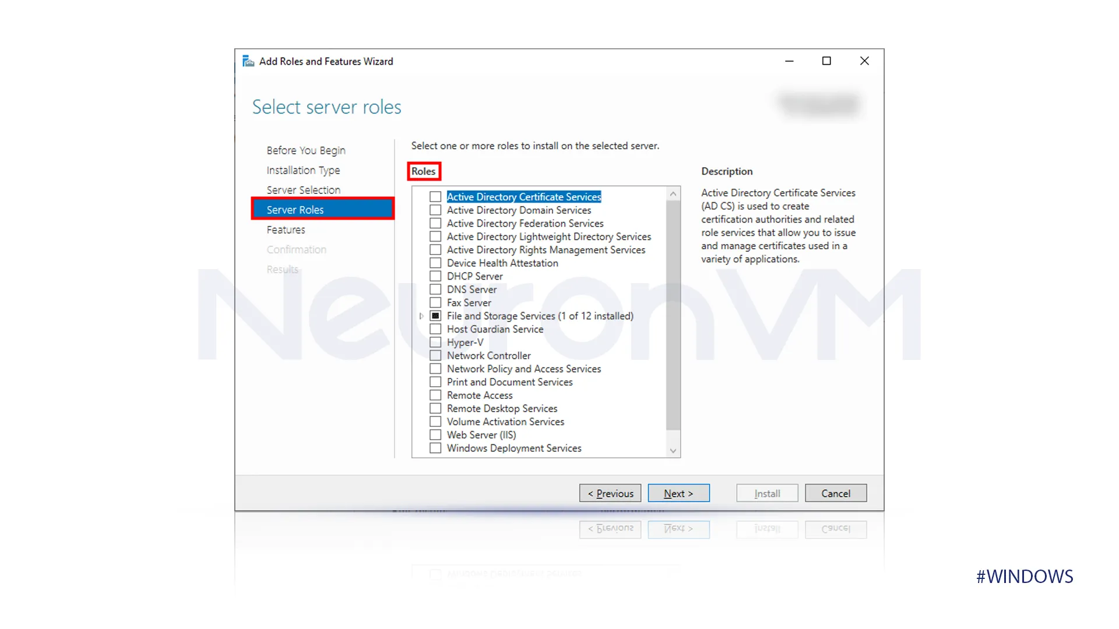This screenshot has height=629, width=1119.
Task: Select the Roles panel header tab
Action: click(x=424, y=171)
